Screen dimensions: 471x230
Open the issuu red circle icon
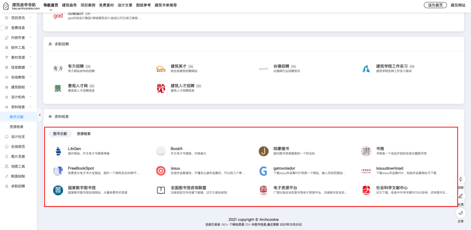pyautogui.click(x=161, y=171)
